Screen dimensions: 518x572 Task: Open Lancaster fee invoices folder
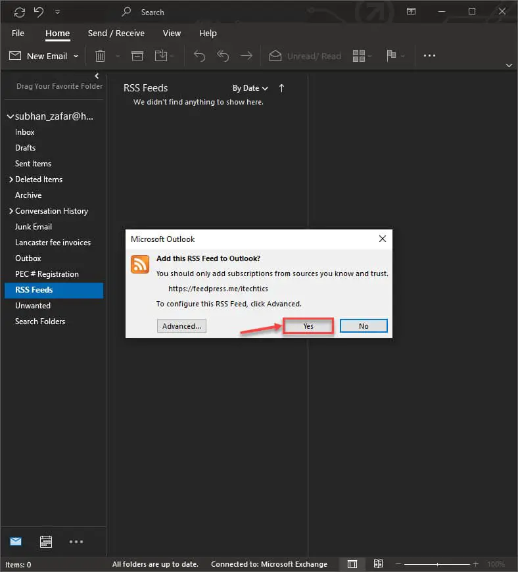tap(53, 243)
